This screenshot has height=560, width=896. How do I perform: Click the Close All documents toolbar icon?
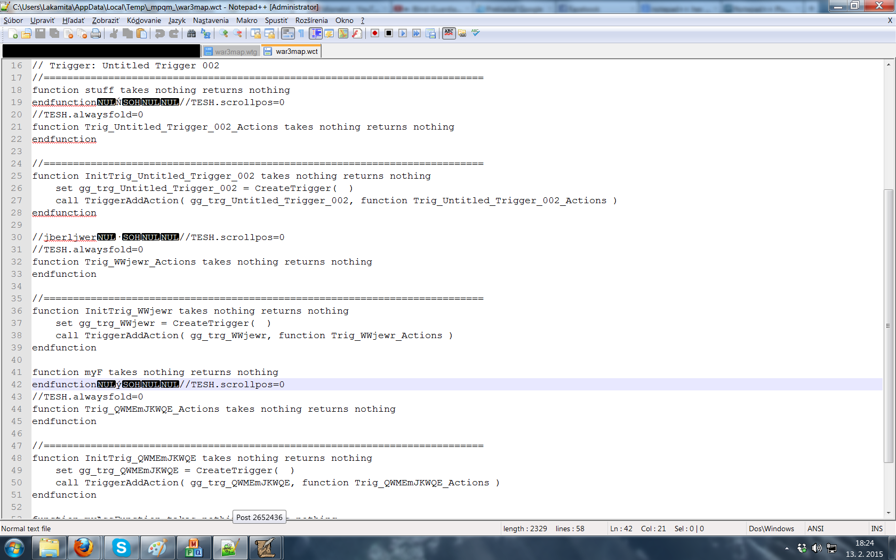(x=82, y=34)
